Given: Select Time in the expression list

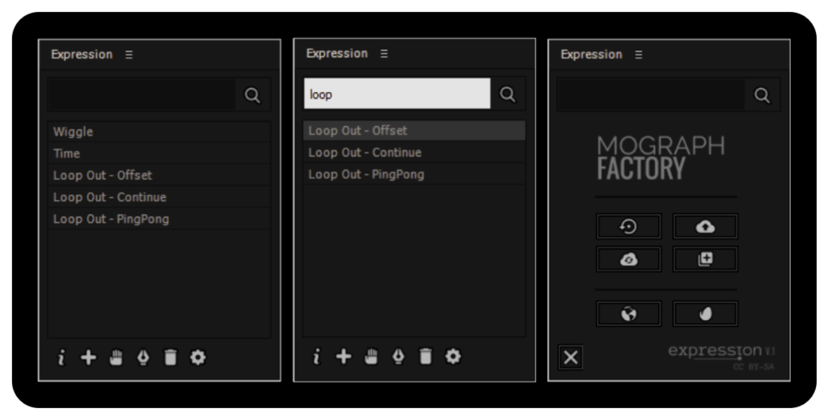Looking at the screenshot, I should click(x=67, y=153).
